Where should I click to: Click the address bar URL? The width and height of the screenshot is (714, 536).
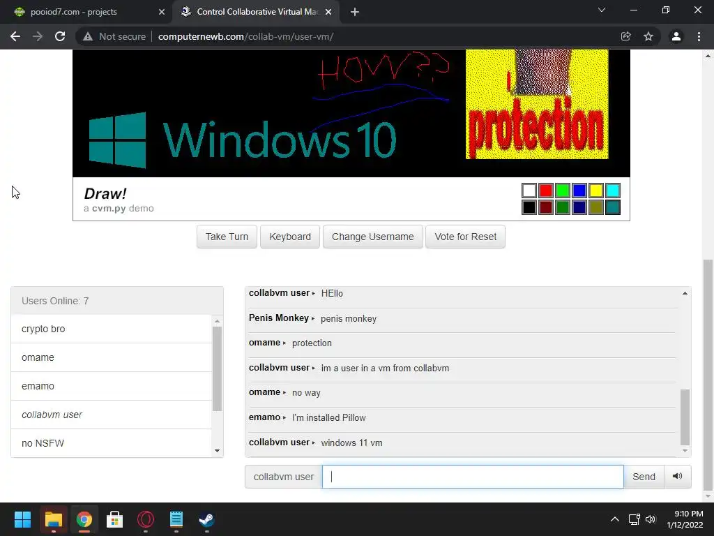point(246,36)
